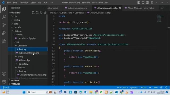Switch to the AlbumManager.php tab
Screen dimensions: 170x95
[x=78, y=8]
